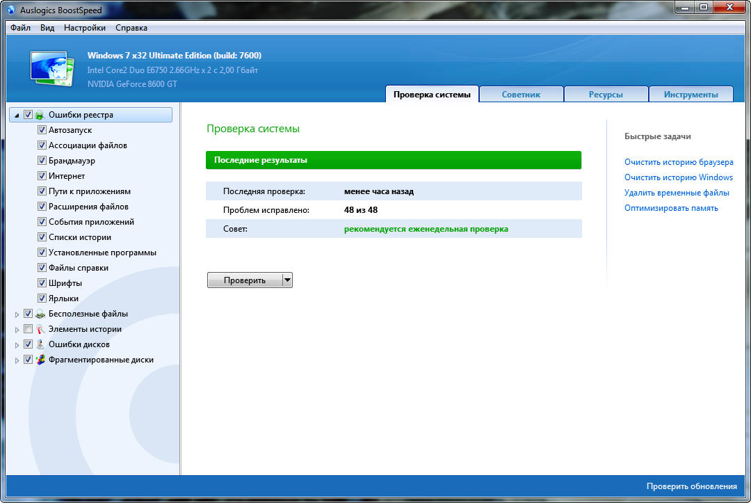Toggle the Шрифты checkbox
The image size is (751, 503).
coord(42,283)
